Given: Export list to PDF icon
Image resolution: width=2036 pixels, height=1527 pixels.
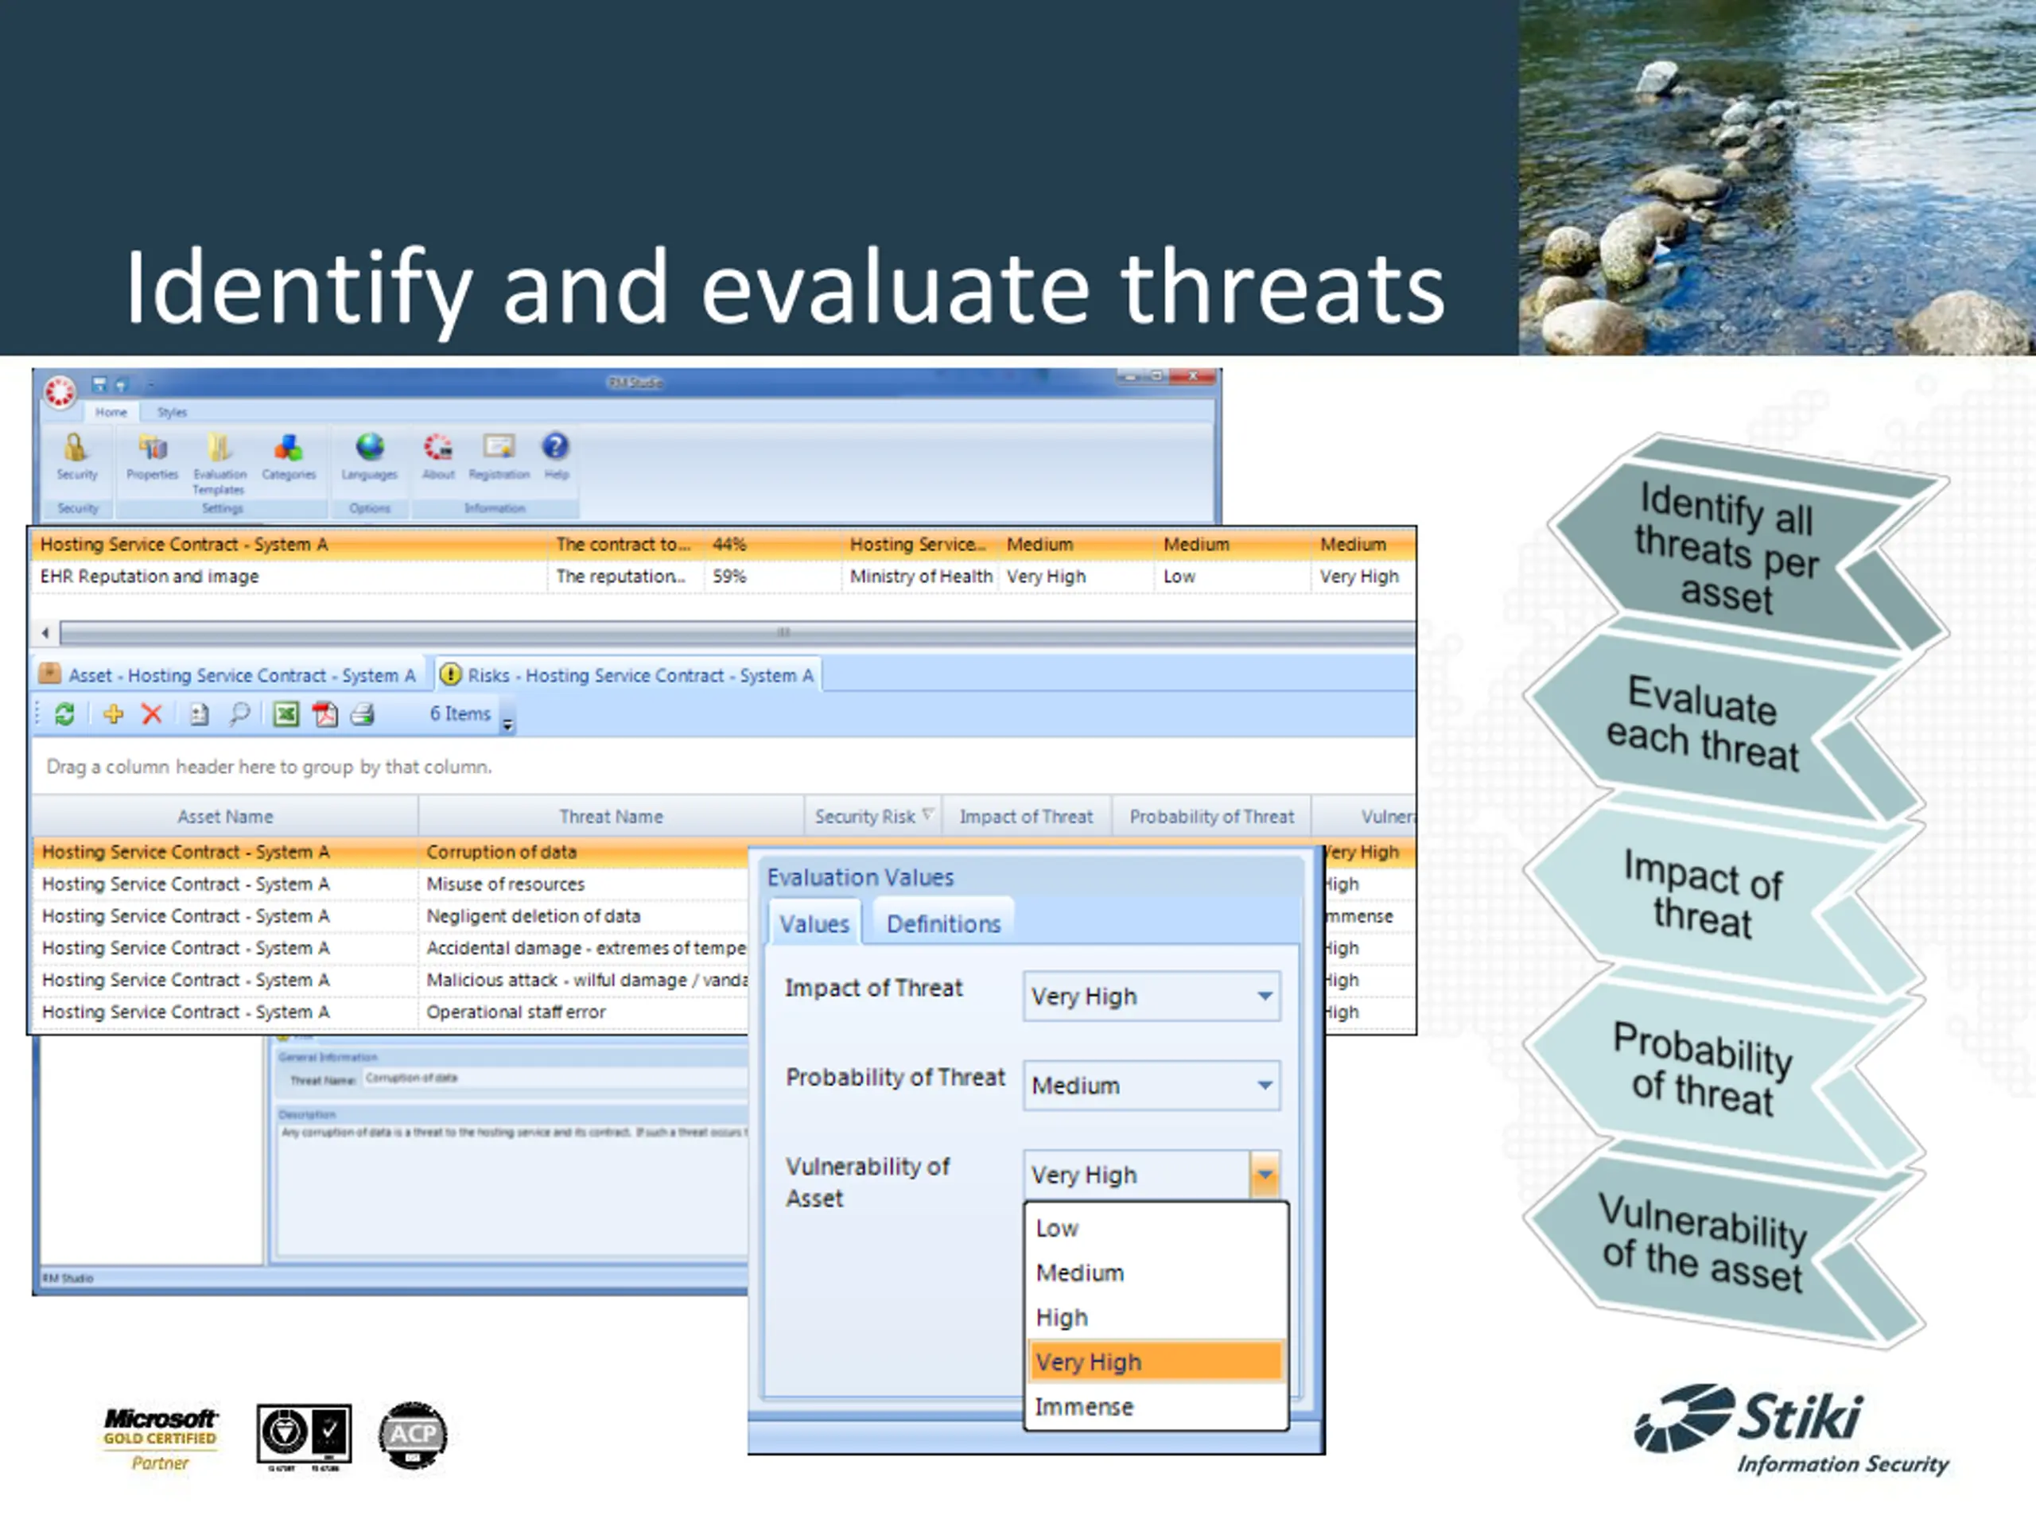Looking at the screenshot, I should 325,714.
